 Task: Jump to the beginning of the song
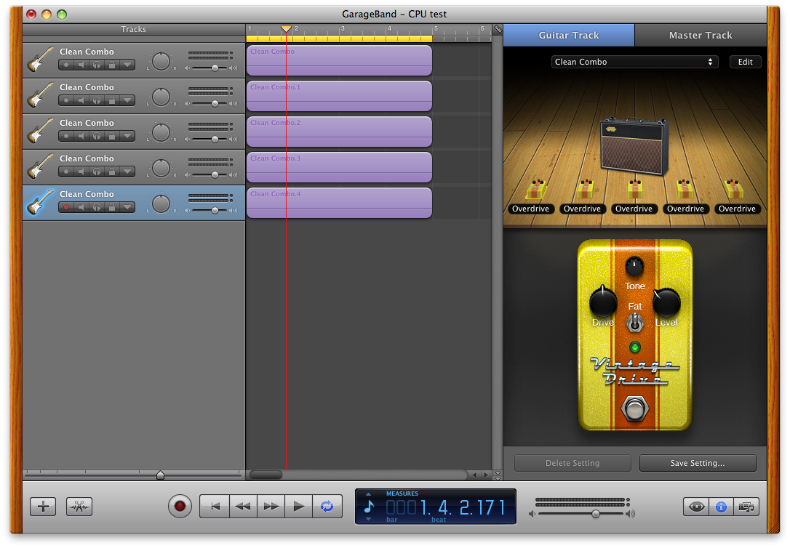(x=215, y=507)
